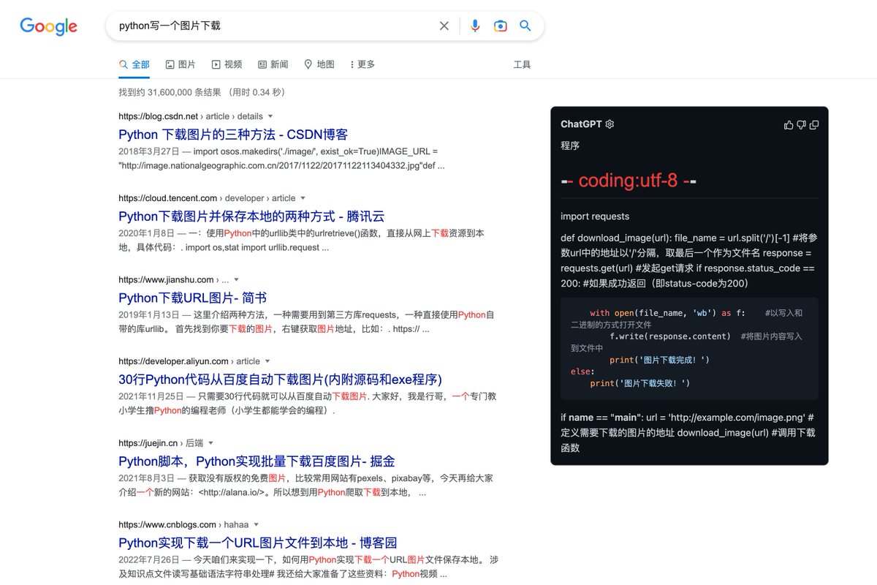Expand options arrow next to cnblogs.com result

(256, 525)
